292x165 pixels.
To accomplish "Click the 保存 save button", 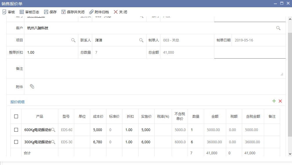I will click(50, 12).
